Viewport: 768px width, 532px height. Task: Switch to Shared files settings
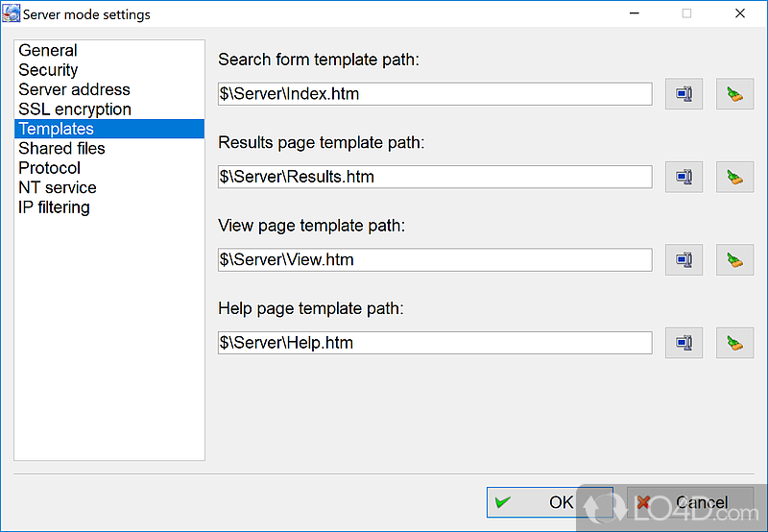[109, 149]
